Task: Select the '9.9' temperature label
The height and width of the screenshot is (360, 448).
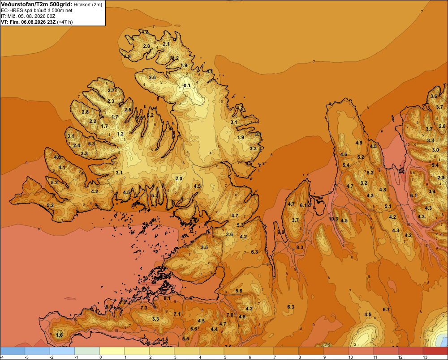Action: pyautogui.click(x=281, y=232)
